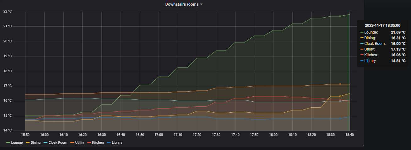Click the Utility 17.13 °C tooltip value
411x150 pixels.
[398, 49]
